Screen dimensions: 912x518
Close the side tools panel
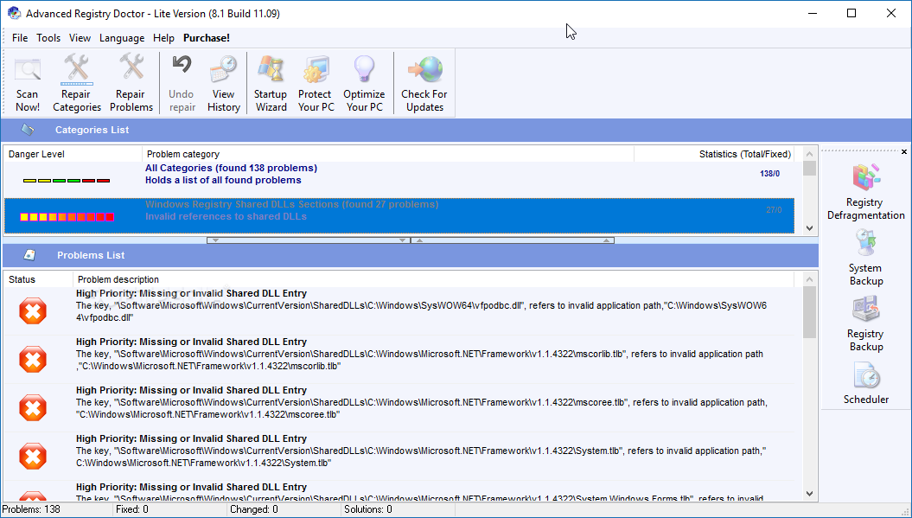pyautogui.click(x=904, y=152)
